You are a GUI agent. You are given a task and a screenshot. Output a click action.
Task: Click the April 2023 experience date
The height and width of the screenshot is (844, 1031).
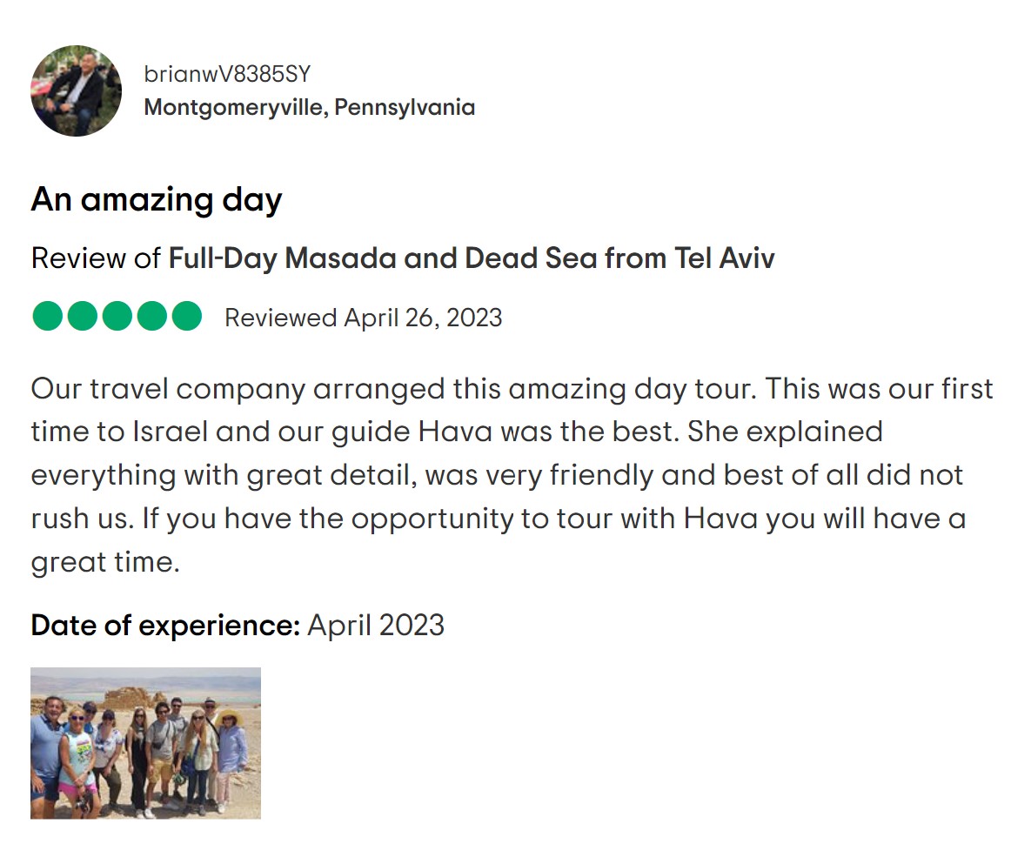tap(376, 625)
